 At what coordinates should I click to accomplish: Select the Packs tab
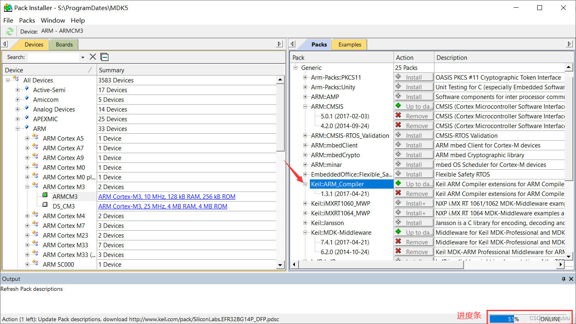pyautogui.click(x=319, y=44)
